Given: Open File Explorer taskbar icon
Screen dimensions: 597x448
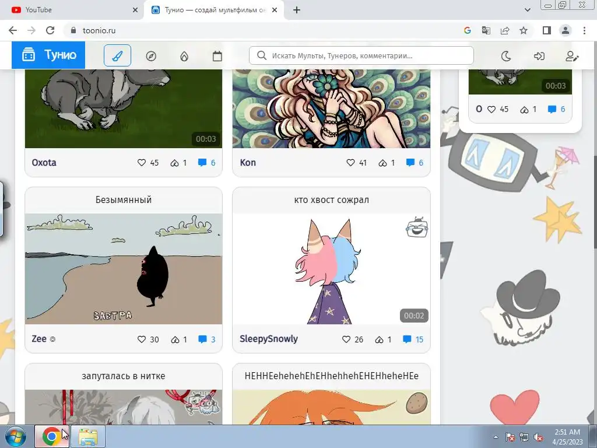Looking at the screenshot, I should point(88,436).
